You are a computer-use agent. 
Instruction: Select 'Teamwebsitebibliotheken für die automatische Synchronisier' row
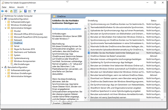[x=117, y=27]
